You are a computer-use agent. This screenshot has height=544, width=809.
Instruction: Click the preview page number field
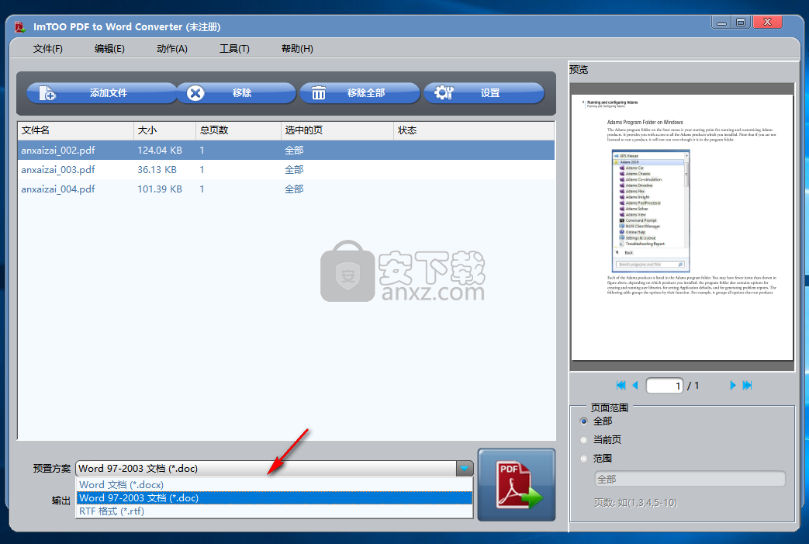tap(665, 386)
